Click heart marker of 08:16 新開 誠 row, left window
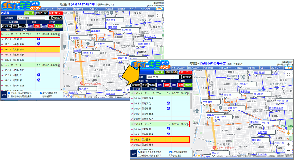Screen dimensions: 294x160 2,39
